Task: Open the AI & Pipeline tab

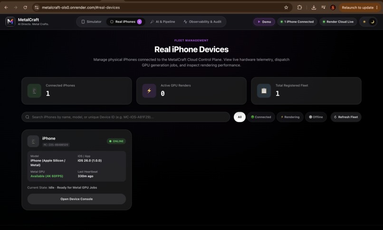Action: tap(163, 22)
